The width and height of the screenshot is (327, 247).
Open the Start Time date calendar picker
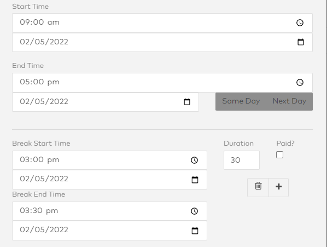tap(301, 42)
